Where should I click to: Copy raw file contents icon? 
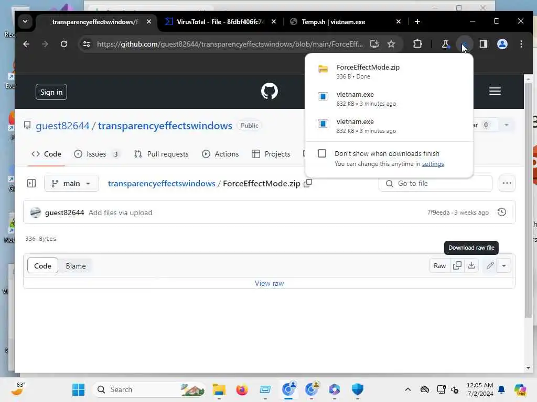click(x=457, y=265)
